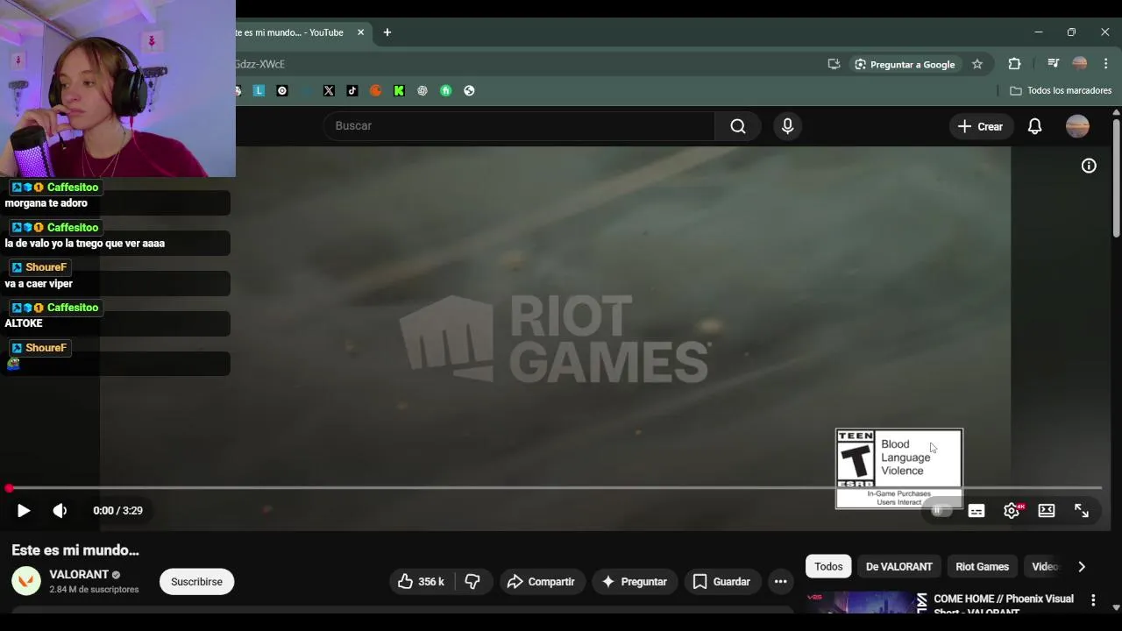Open the VALORANT channel avatar

coord(25,581)
